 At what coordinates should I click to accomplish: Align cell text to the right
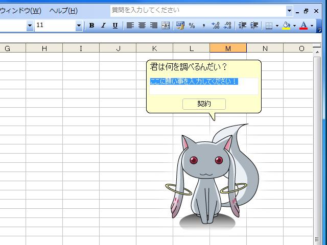(x=154, y=26)
